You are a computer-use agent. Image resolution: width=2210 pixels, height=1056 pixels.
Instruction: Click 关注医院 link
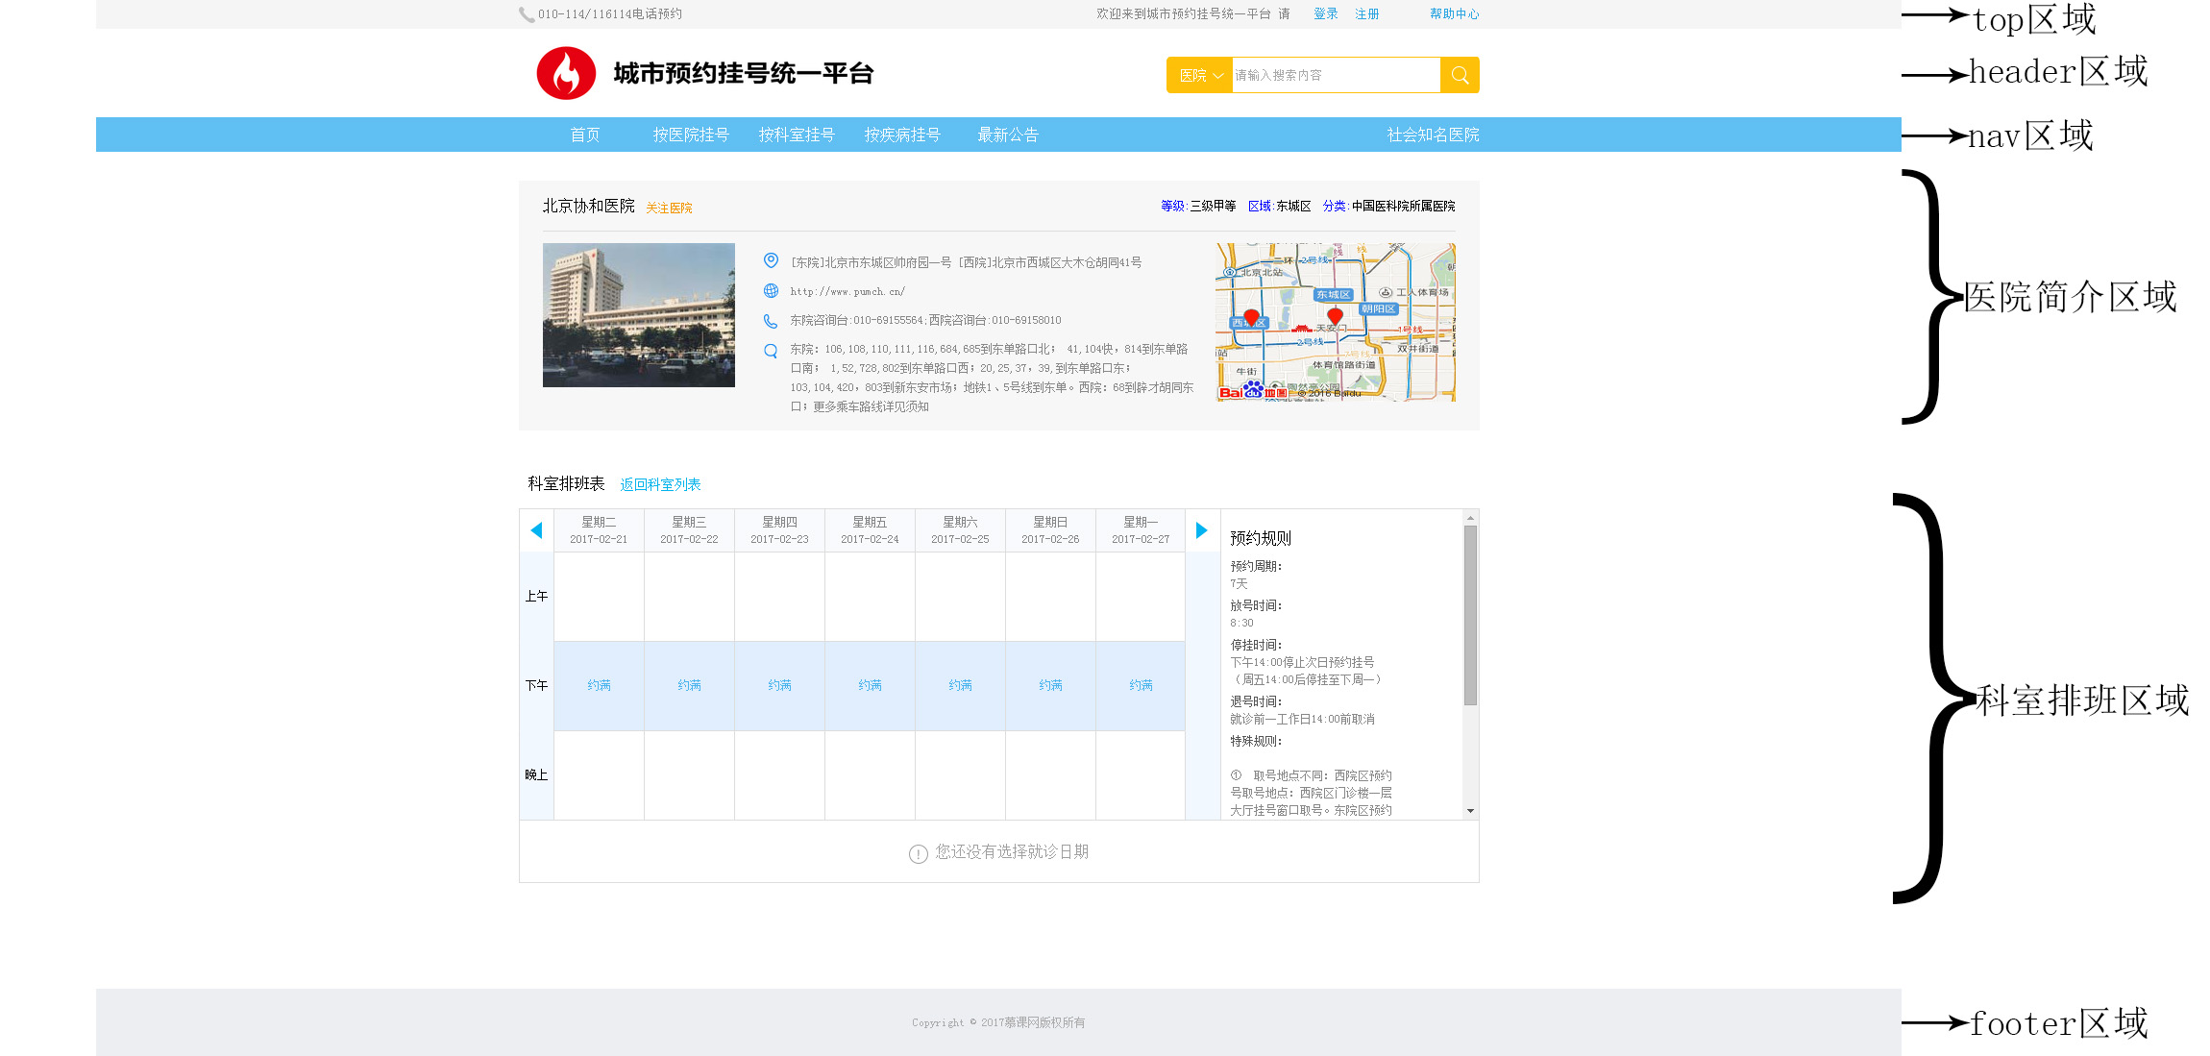click(x=669, y=208)
